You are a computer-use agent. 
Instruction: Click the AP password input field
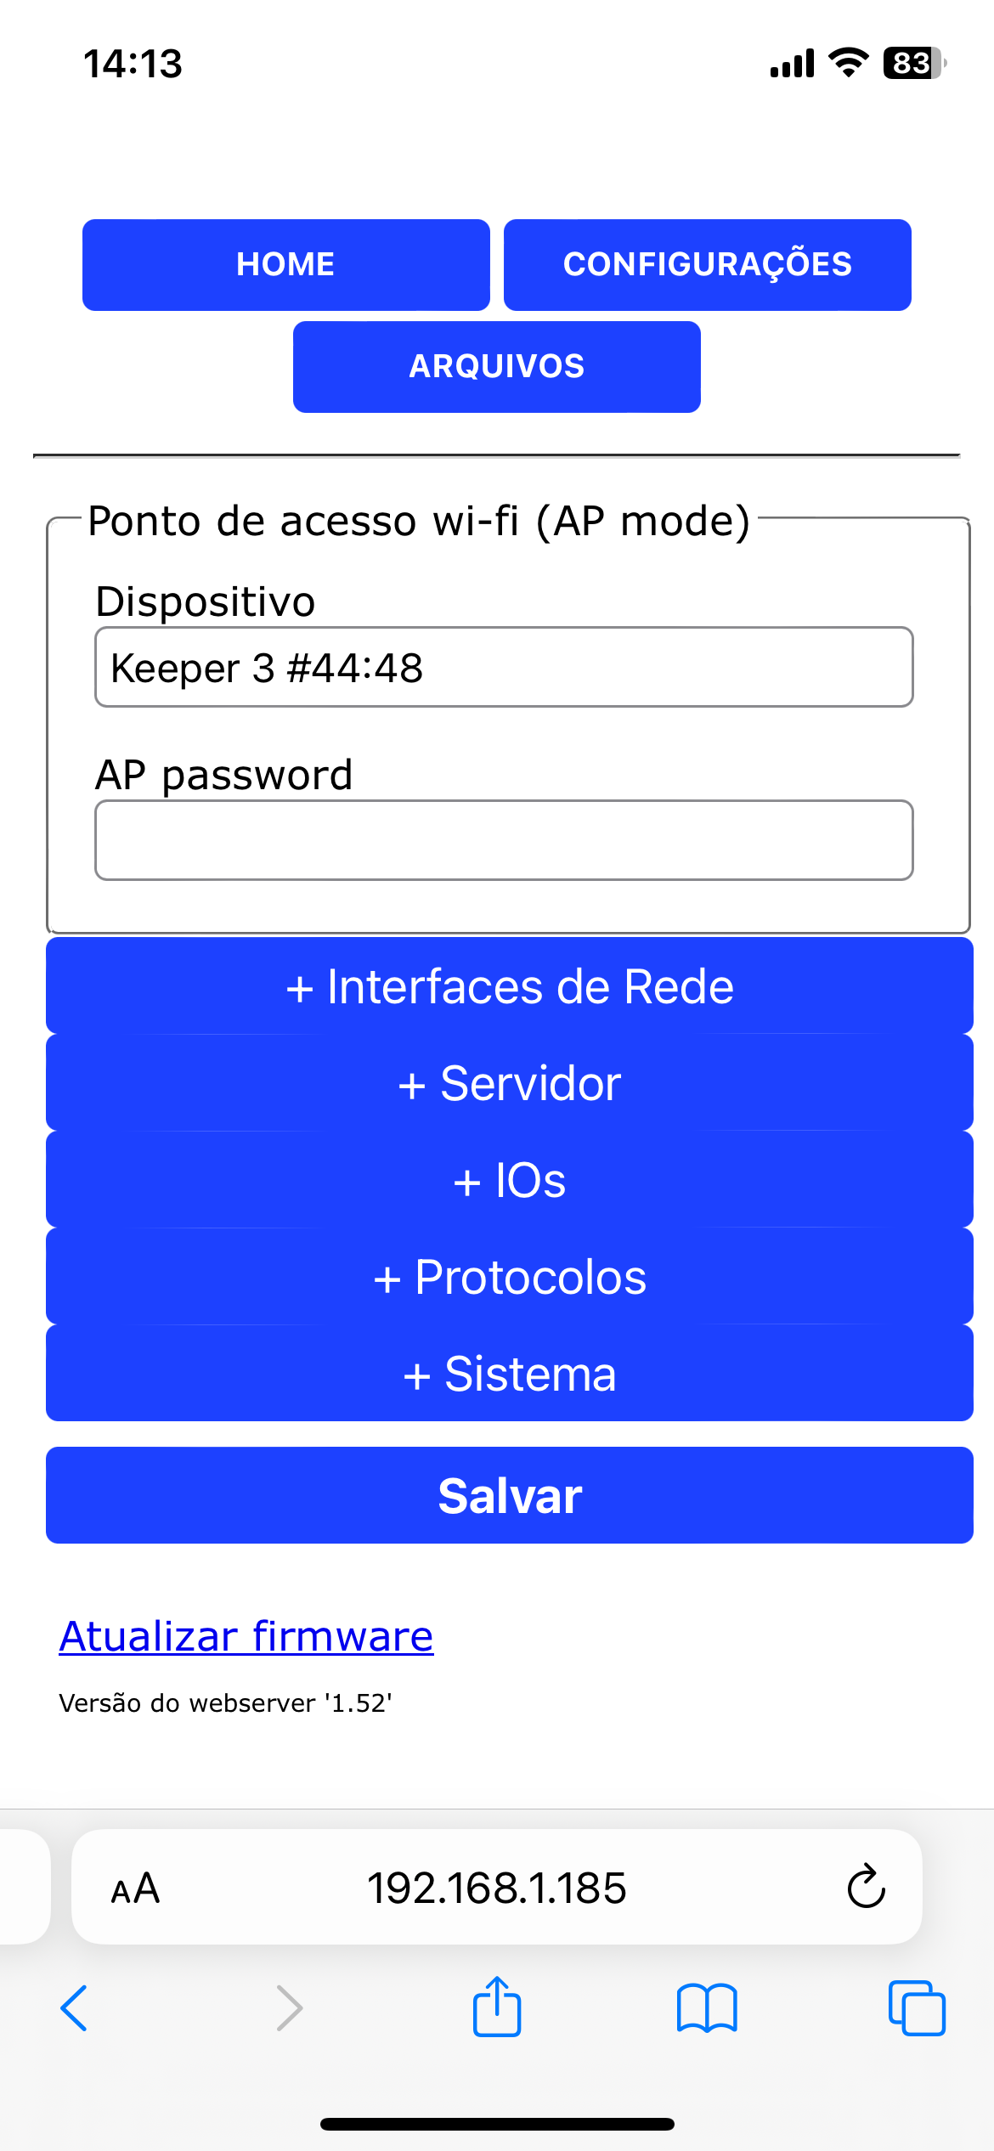[x=504, y=840]
